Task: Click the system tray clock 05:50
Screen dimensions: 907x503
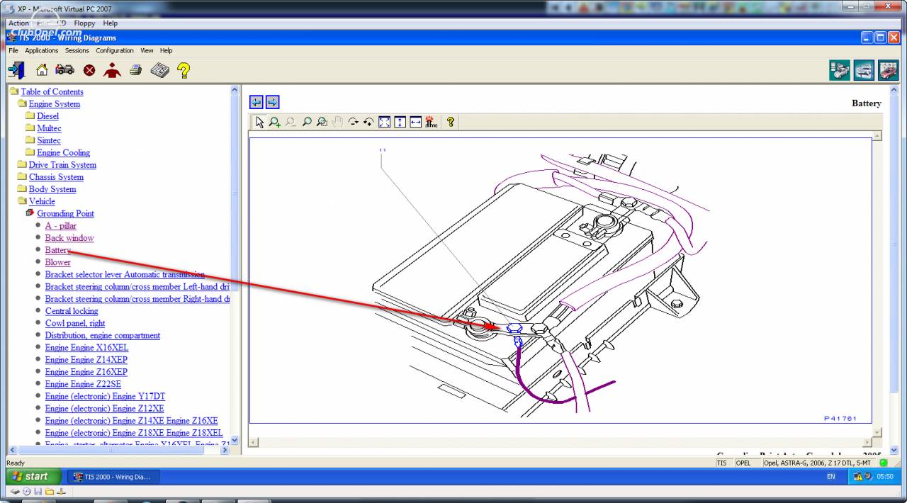Action: [885, 477]
